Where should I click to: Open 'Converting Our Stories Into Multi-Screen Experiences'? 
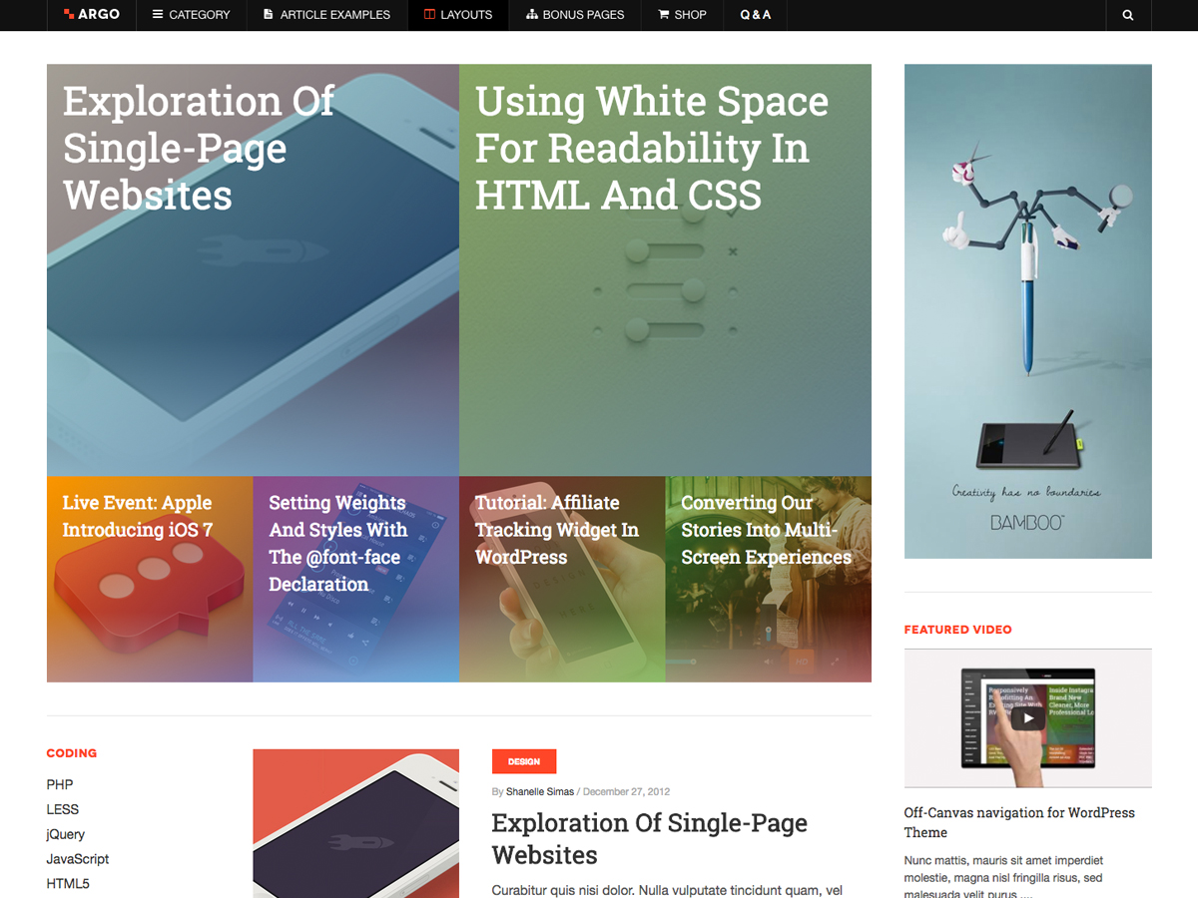point(769,579)
